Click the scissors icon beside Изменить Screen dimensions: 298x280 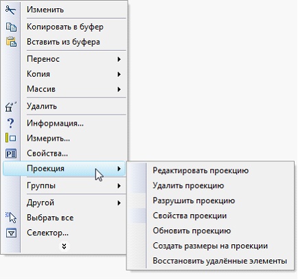tap(10, 10)
